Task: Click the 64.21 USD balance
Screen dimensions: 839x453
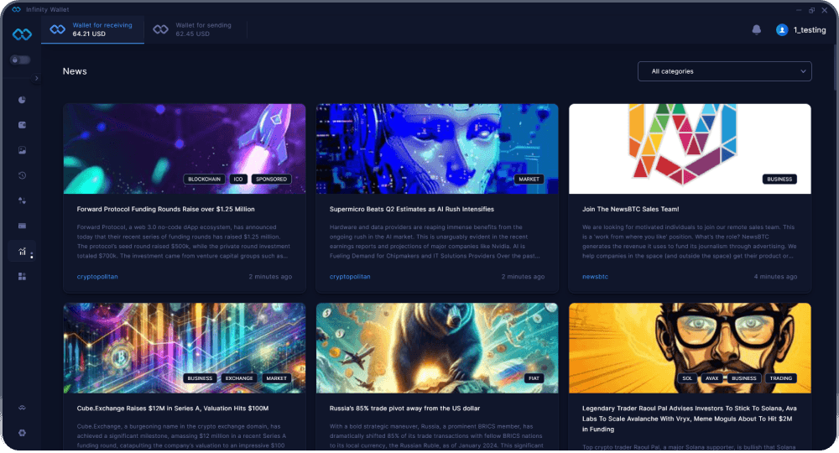Action: pos(89,34)
